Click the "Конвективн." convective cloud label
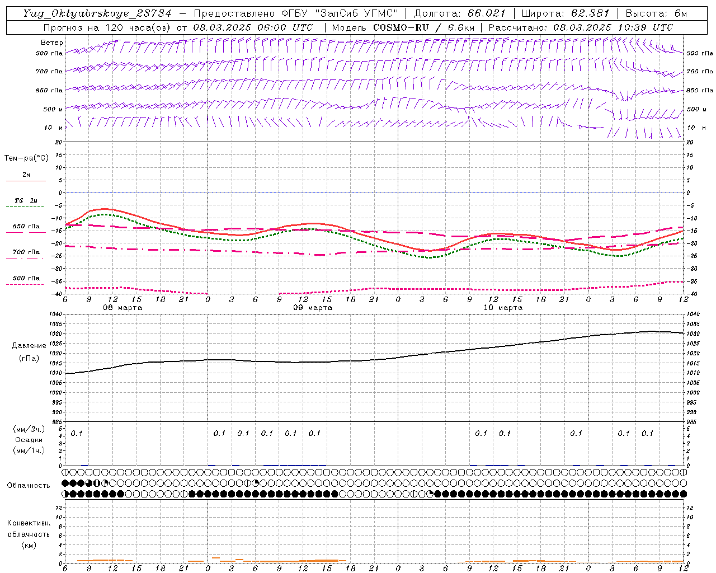The image size is (716, 573). click(x=29, y=523)
